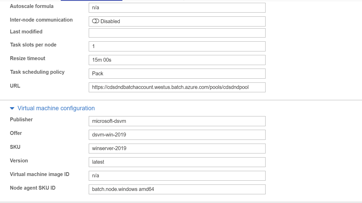362x203 pixels.
Task: Click the Resize timeout value box
Action: tap(177, 60)
